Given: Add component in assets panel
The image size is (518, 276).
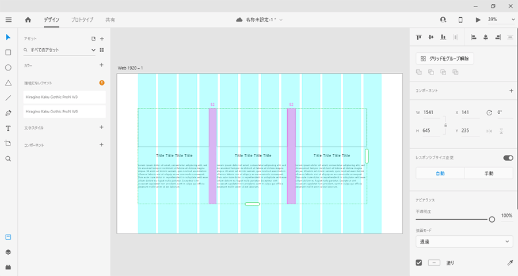Looking at the screenshot, I should click(x=101, y=145).
